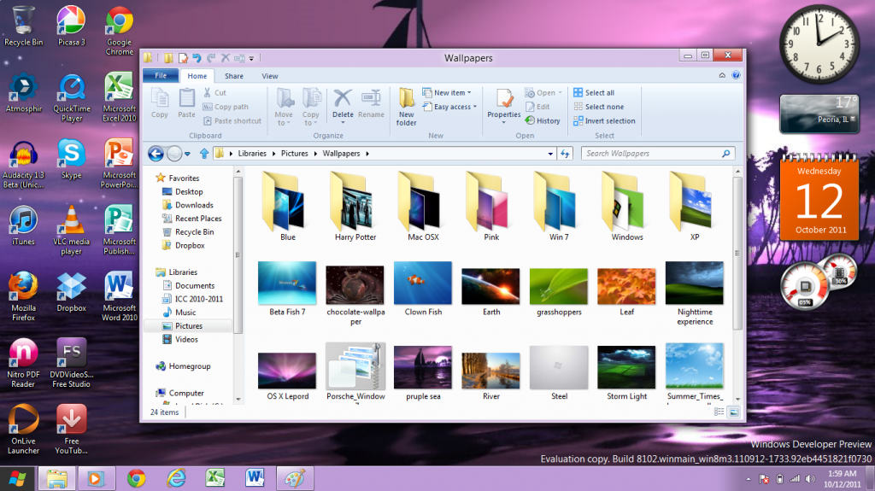Select the Harry Potter folder

[355, 207]
